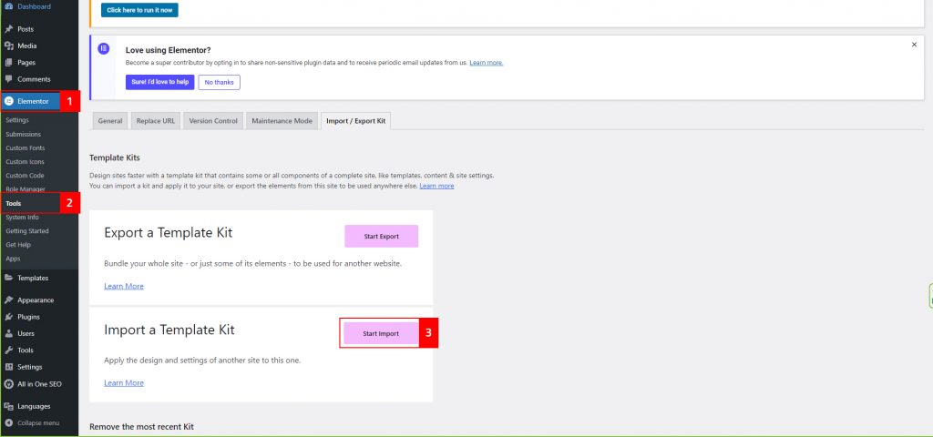Click the Users person icon

pos(8,333)
